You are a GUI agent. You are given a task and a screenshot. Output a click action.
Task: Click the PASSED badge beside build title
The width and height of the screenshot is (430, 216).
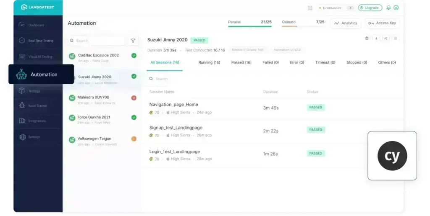(x=199, y=40)
